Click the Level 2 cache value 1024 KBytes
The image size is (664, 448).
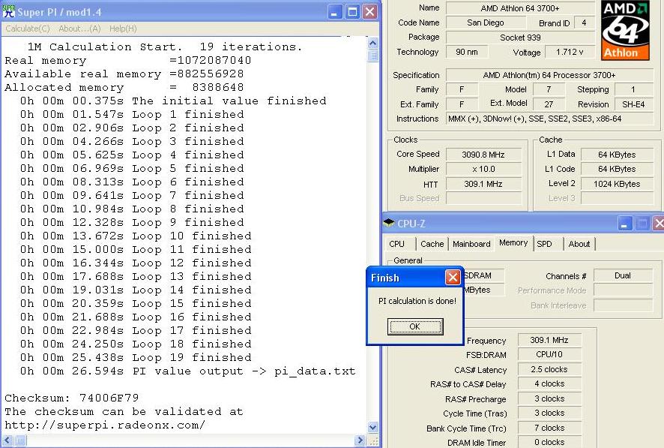pos(617,184)
